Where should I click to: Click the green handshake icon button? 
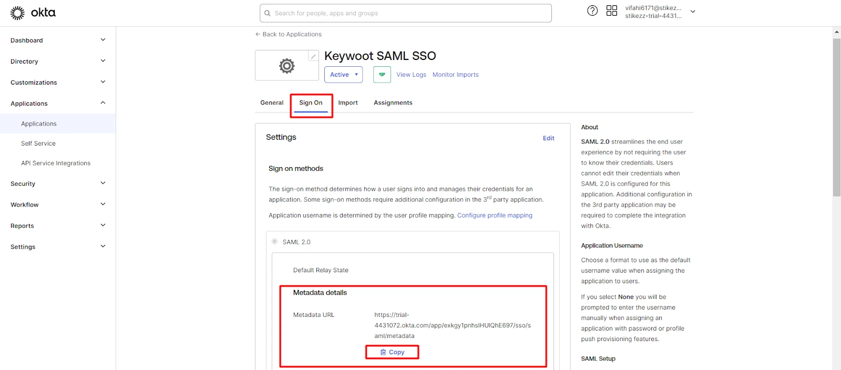382,75
